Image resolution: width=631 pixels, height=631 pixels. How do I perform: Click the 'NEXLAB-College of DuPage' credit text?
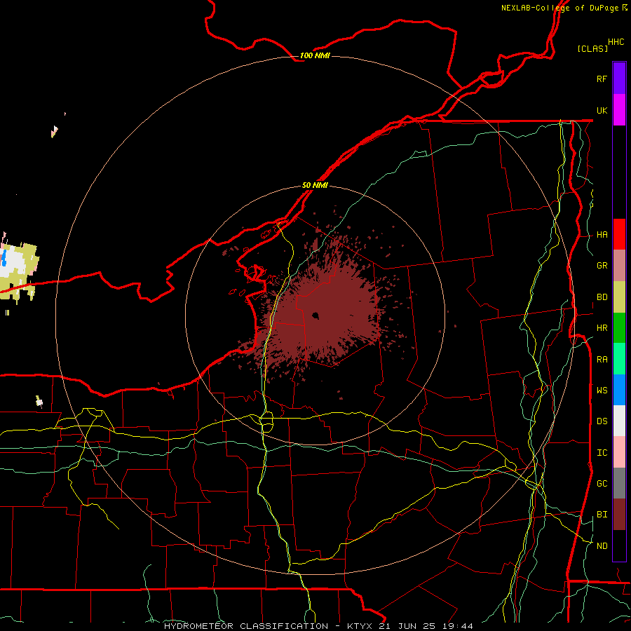click(x=559, y=8)
